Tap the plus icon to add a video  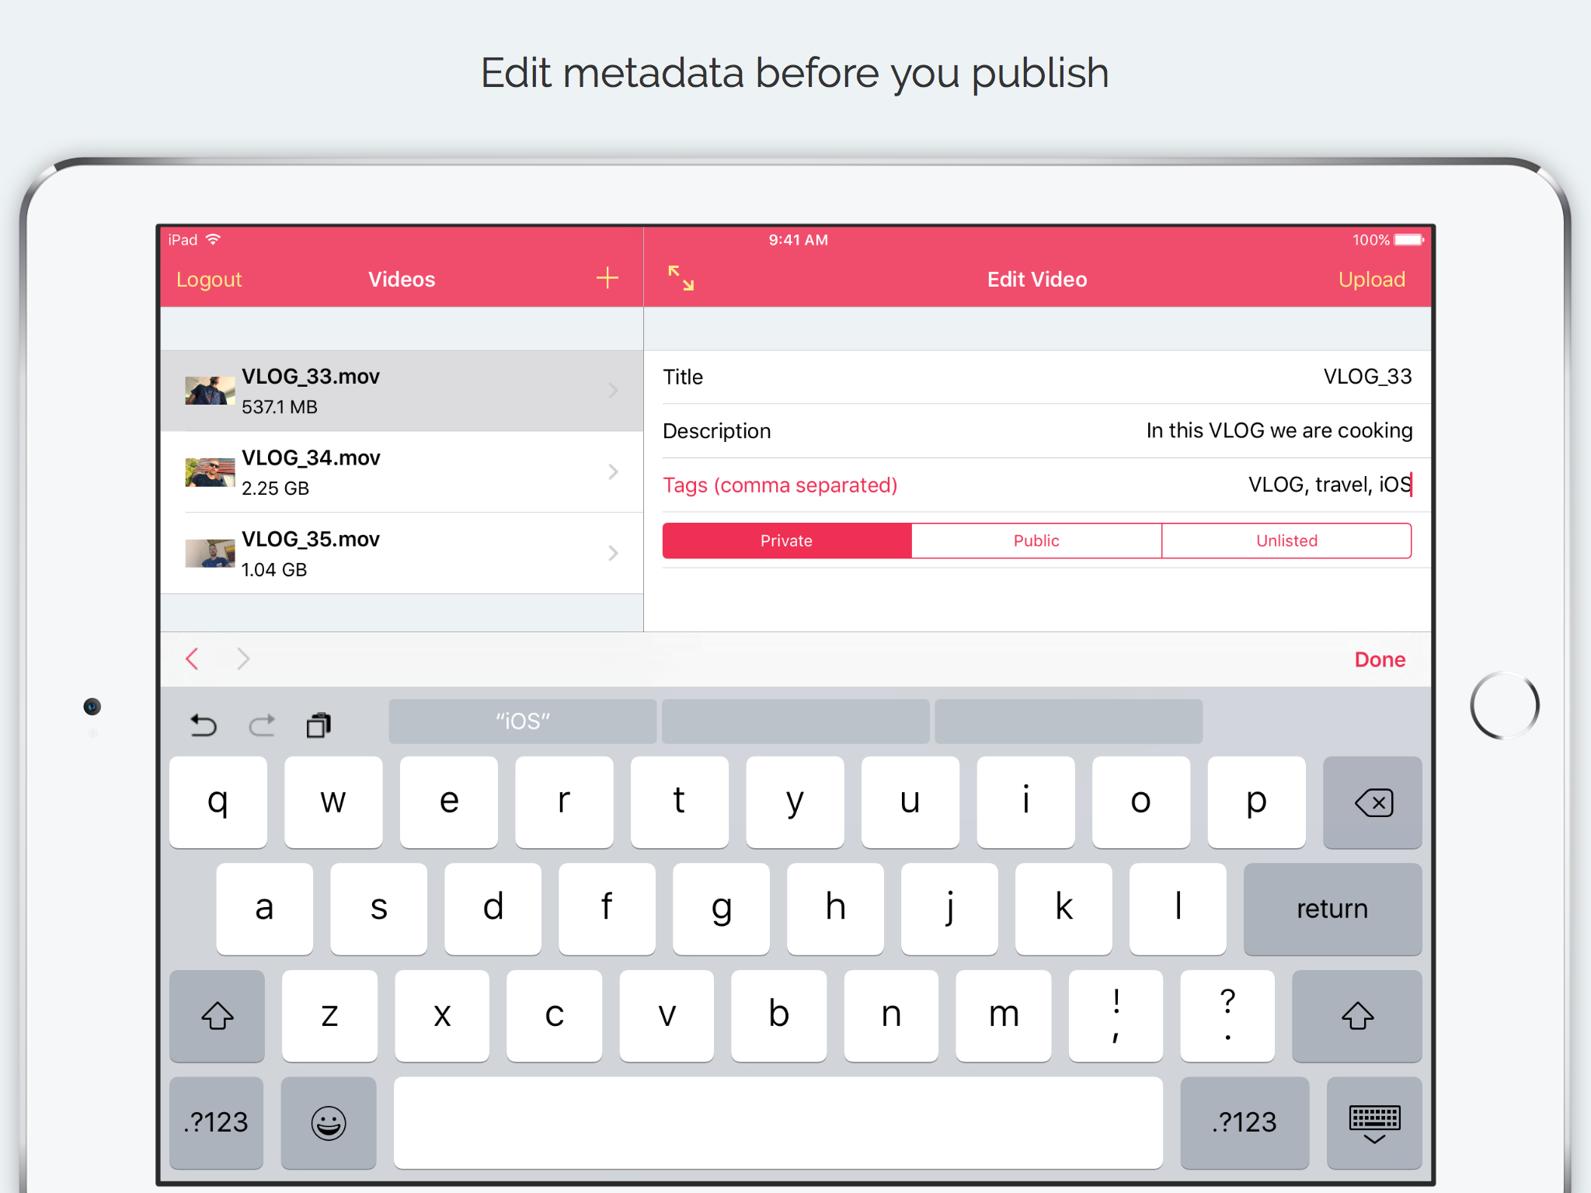click(x=607, y=278)
